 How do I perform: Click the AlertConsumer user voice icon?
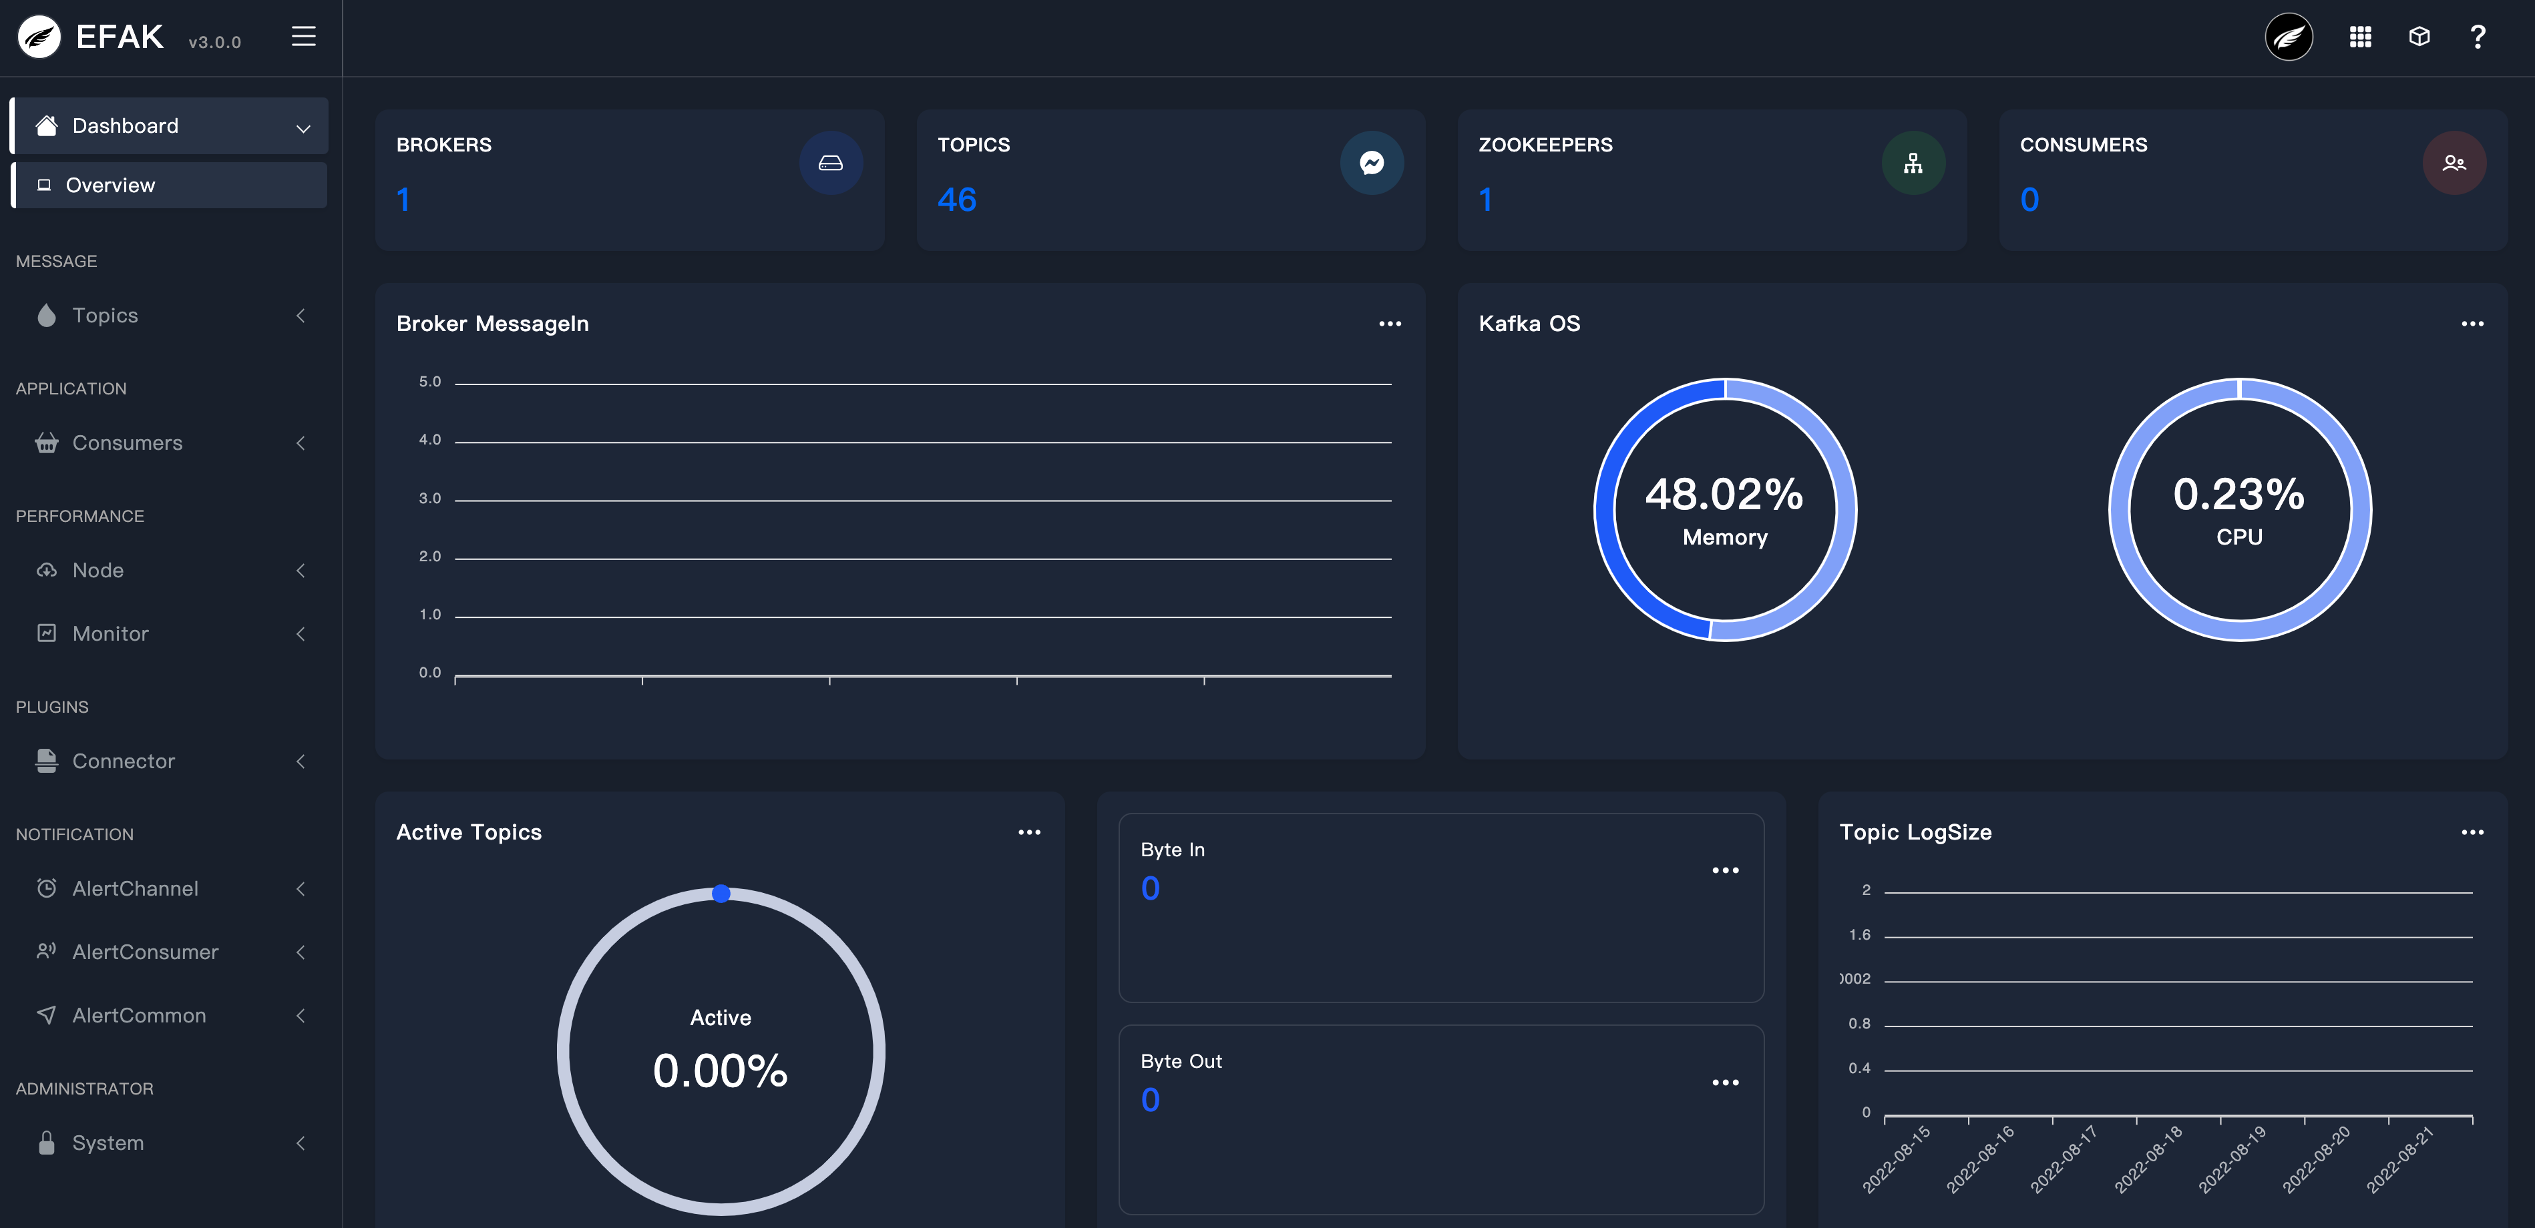click(46, 952)
